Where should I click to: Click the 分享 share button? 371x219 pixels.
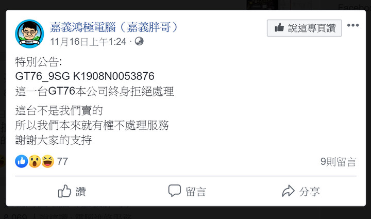coord(301,191)
